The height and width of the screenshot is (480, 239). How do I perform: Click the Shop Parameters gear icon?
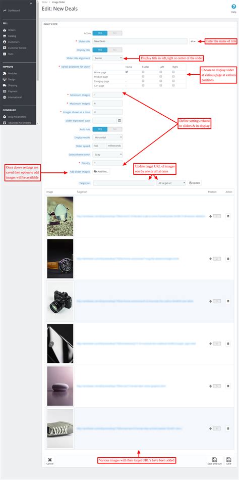click(5, 117)
